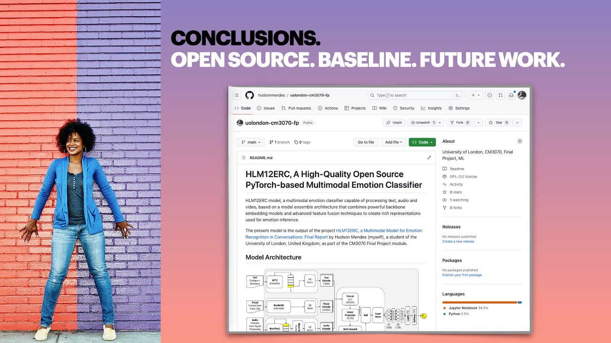
Task: Click the Unpin button
Action: coord(394,122)
